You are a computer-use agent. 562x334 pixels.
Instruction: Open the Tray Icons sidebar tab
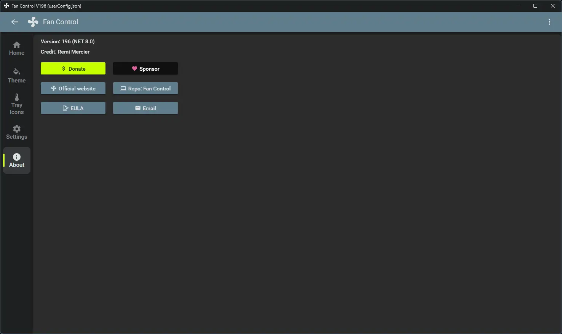tap(17, 104)
